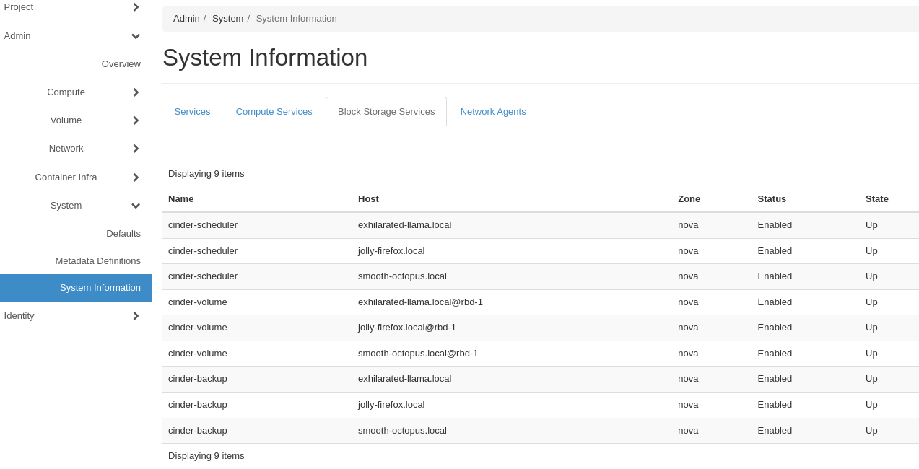The width and height of the screenshot is (919, 469).
Task: Switch to Network Agents tab
Action: (493, 112)
